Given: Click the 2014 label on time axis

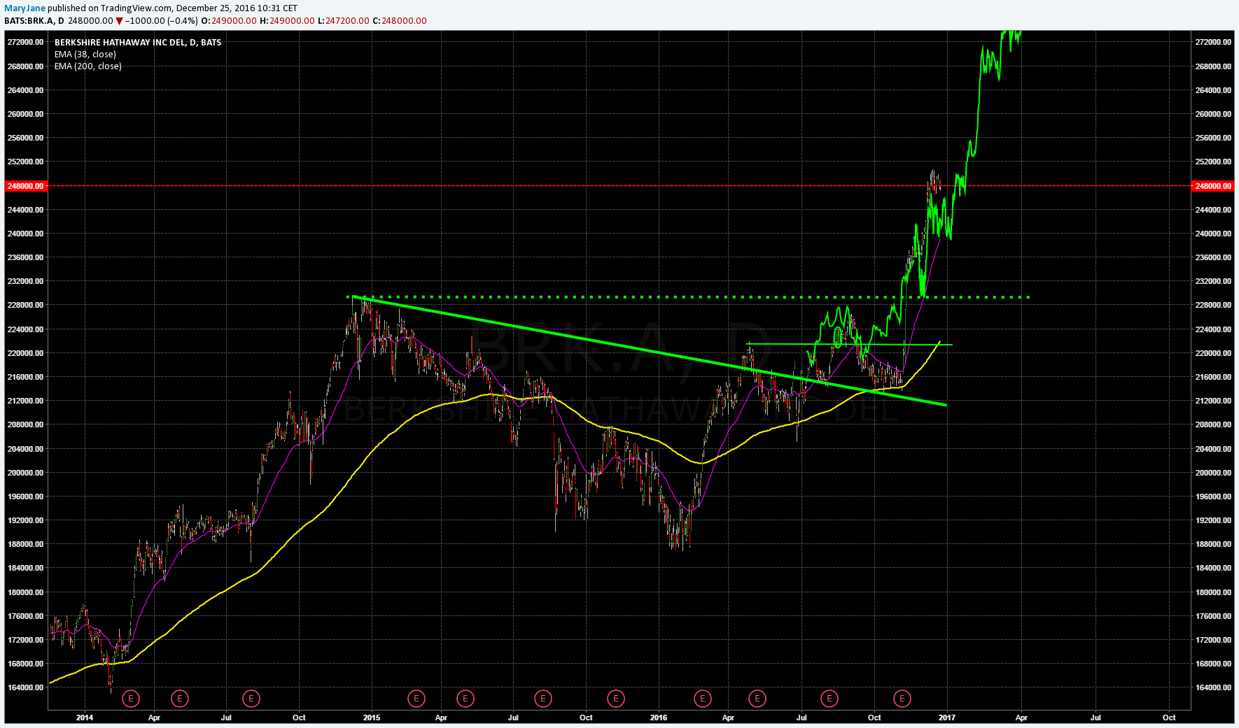Looking at the screenshot, I should click(85, 718).
